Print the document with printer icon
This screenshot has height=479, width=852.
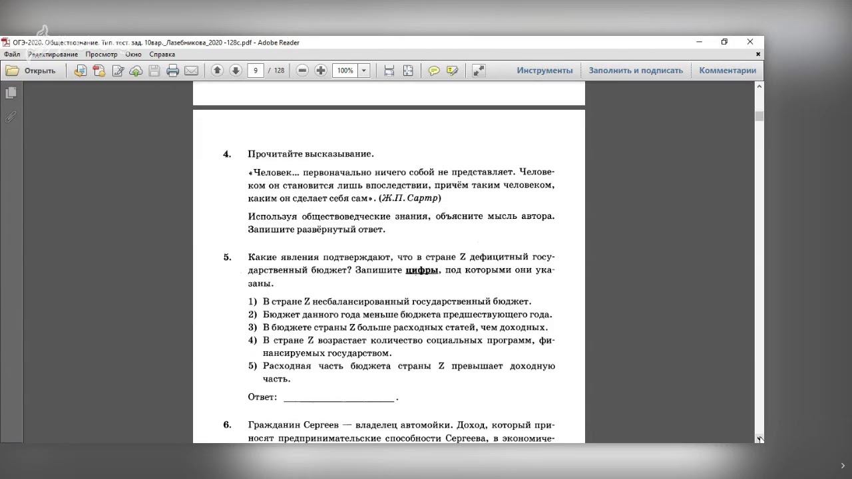(x=172, y=71)
